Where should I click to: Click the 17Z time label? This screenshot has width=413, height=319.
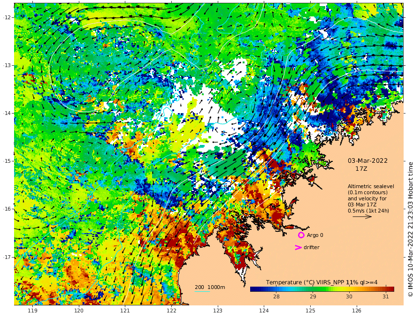point(361,169)
